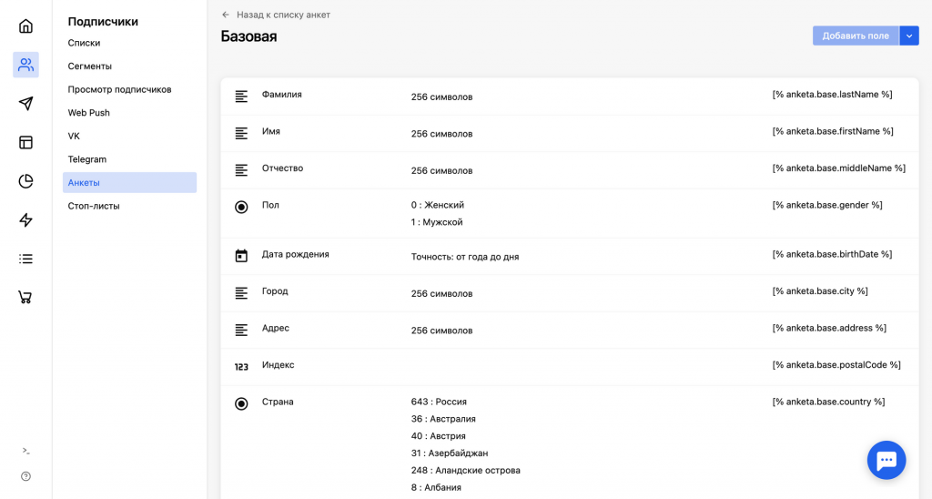
Task: Expand the dropdown arrow next to Добавить поле
Action: 909,36
